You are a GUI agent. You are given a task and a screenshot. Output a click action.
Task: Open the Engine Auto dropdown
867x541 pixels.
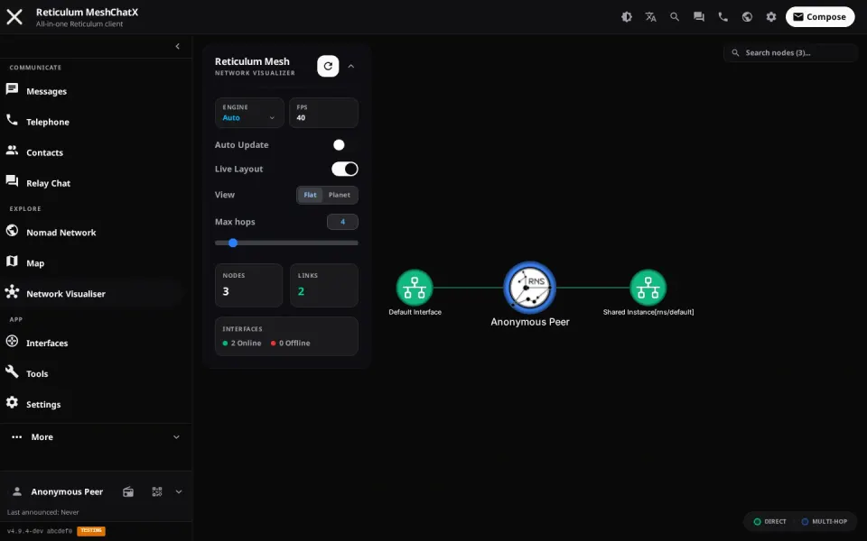coord(249,113)
